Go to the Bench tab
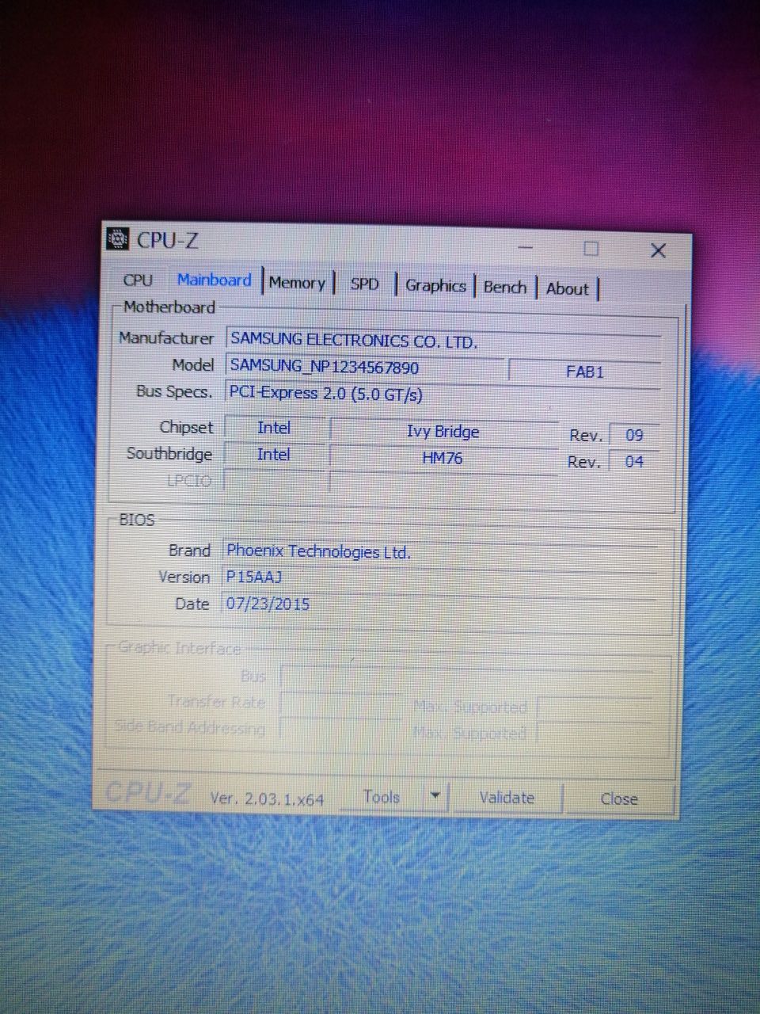Image resolution: width=760 pixels, height=1014 pixels. coord(505,287)
